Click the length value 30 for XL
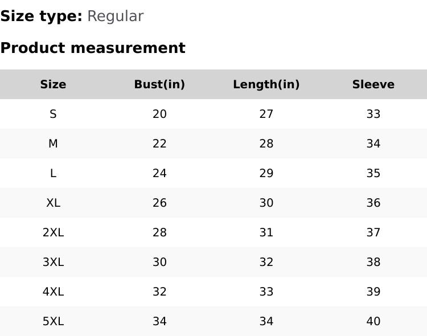Image resolution: width=427 pixels, height=336 pixels. pos(266,203)
